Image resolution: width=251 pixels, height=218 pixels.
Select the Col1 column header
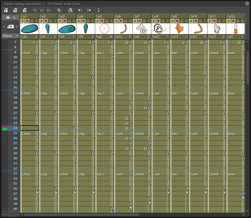point(29,16)
